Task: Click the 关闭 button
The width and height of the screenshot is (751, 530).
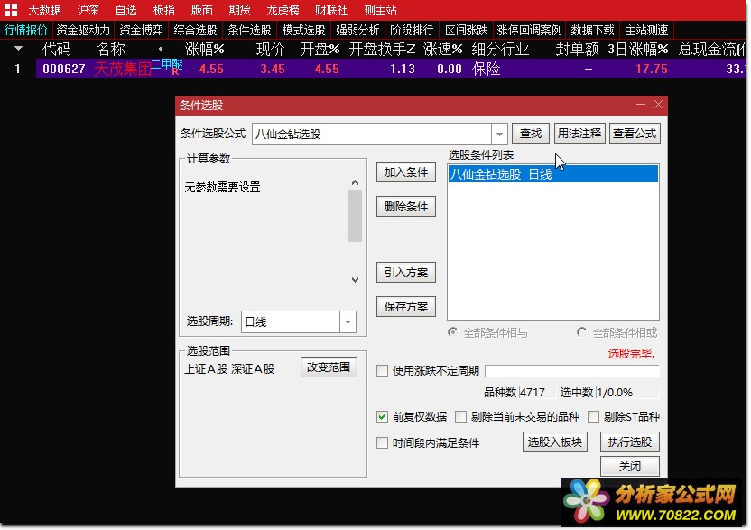Action: click(x=630, y=466)
